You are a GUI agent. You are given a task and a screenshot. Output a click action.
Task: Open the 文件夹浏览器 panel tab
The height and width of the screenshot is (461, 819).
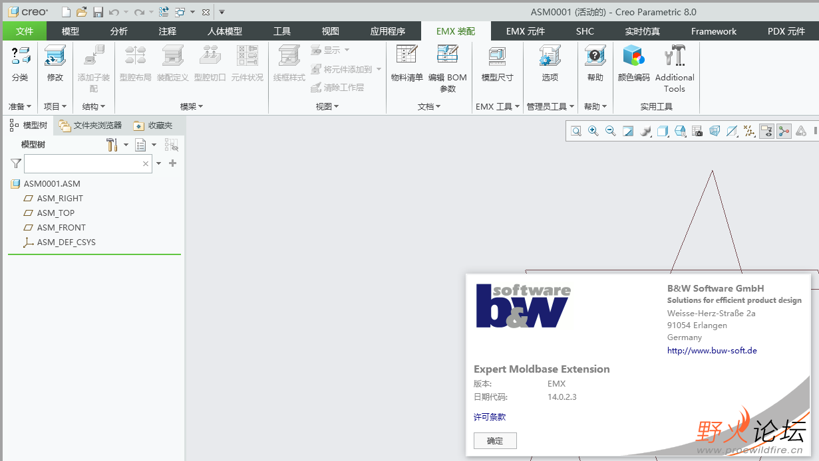[x=90, y=125]
